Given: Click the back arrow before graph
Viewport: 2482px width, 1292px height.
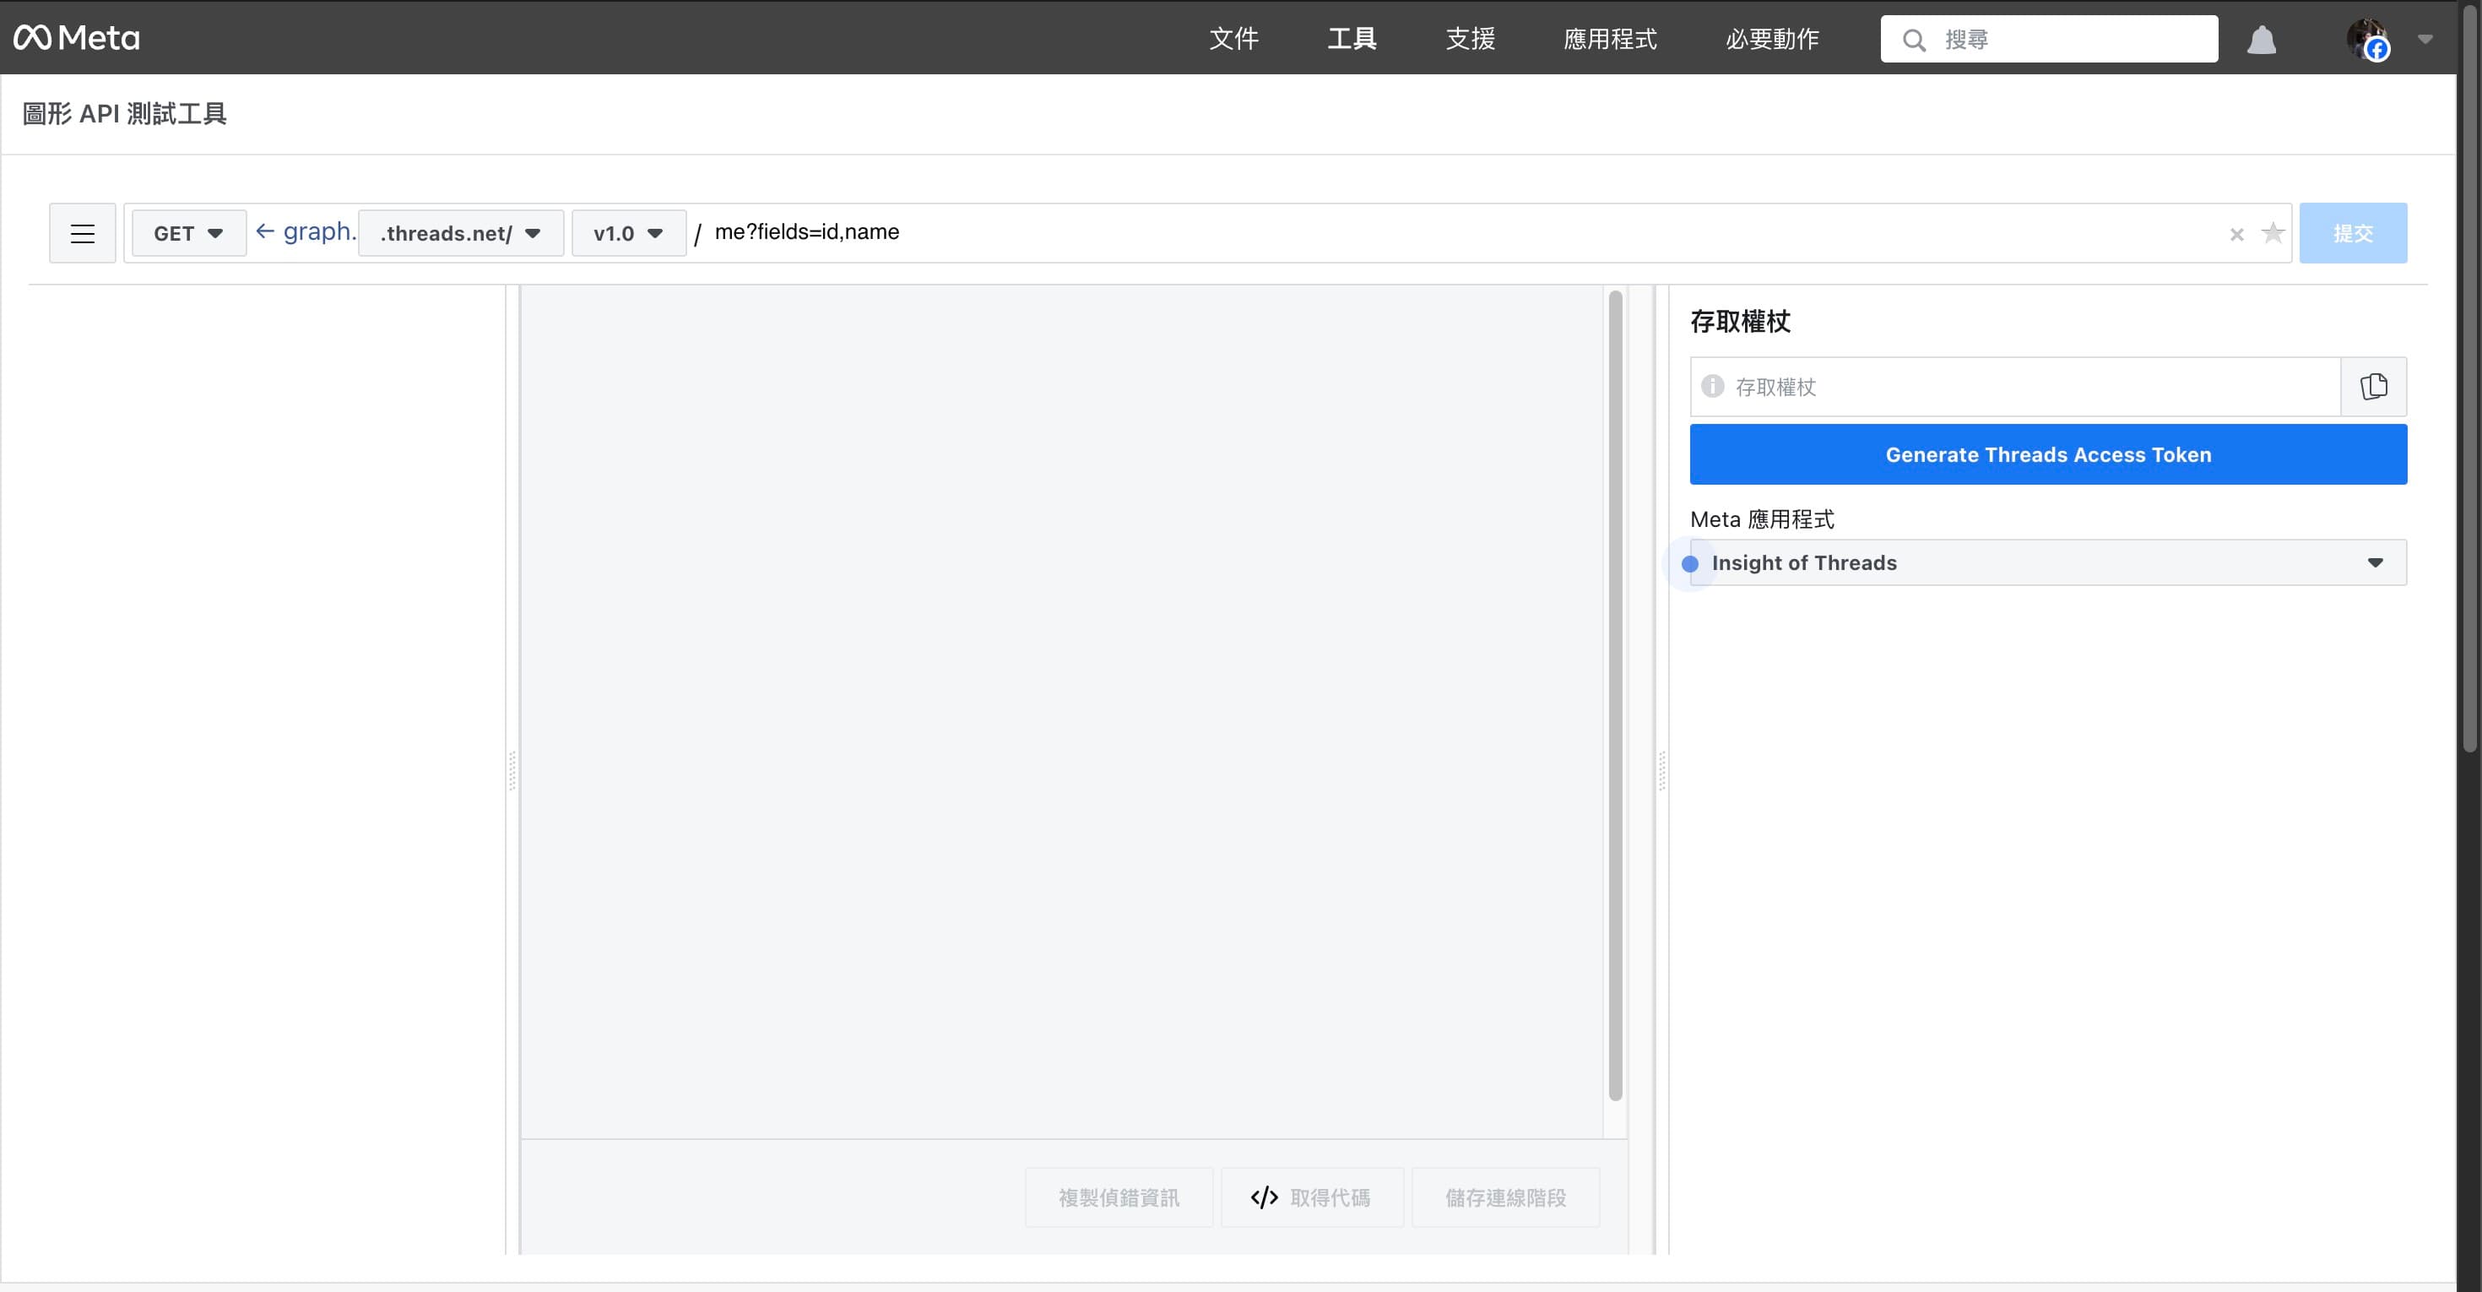Looking at the screenshot, I should [266, 231].
